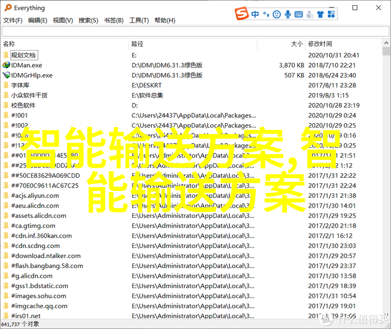
Task: Open the 工具(T) menu
Action: [139, 21]
